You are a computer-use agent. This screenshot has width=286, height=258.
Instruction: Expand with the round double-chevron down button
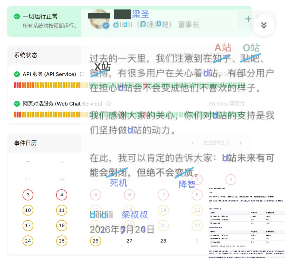pyautogui.click(x=264, y=25)
